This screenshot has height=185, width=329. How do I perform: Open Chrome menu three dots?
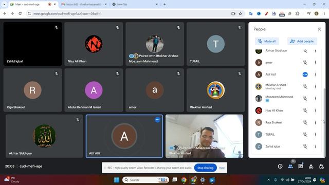[x=324, y=14]
